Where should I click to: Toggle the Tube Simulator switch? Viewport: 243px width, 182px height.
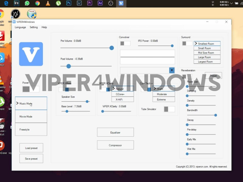click(169, 109)
